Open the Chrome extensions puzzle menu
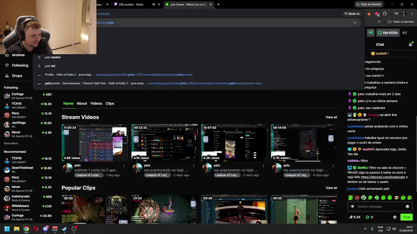 385,14
